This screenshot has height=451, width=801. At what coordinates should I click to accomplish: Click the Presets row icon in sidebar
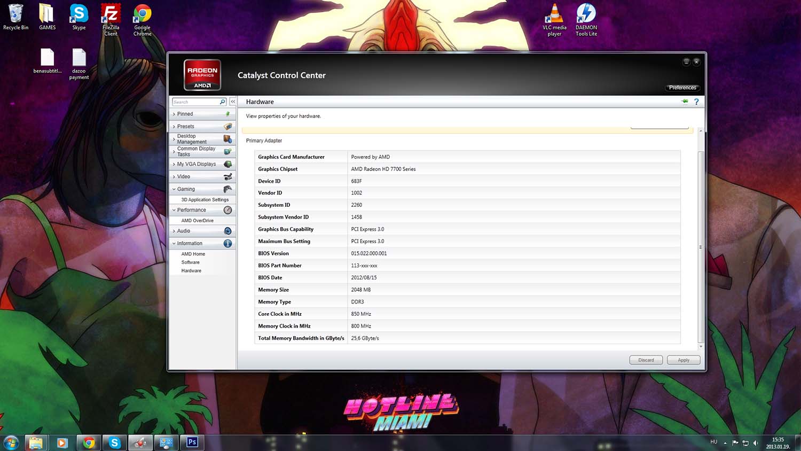pos(228,127)
